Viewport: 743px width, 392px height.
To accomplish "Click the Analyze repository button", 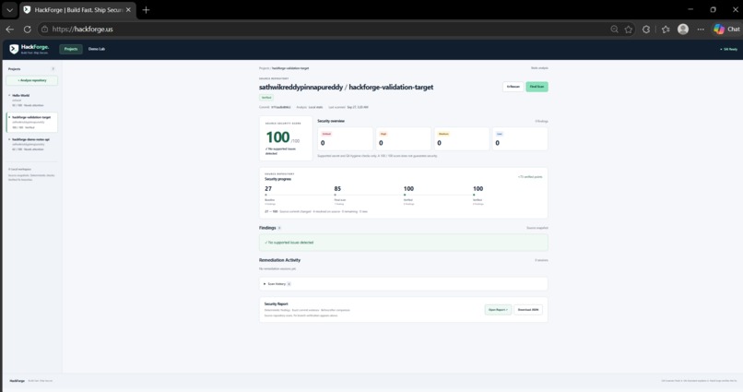I will point(32,80).
